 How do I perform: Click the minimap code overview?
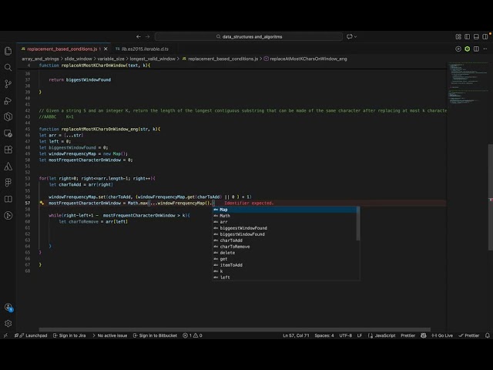468,83
